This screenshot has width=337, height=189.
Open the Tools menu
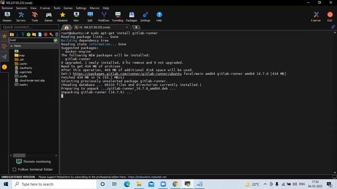coord(57,8)
